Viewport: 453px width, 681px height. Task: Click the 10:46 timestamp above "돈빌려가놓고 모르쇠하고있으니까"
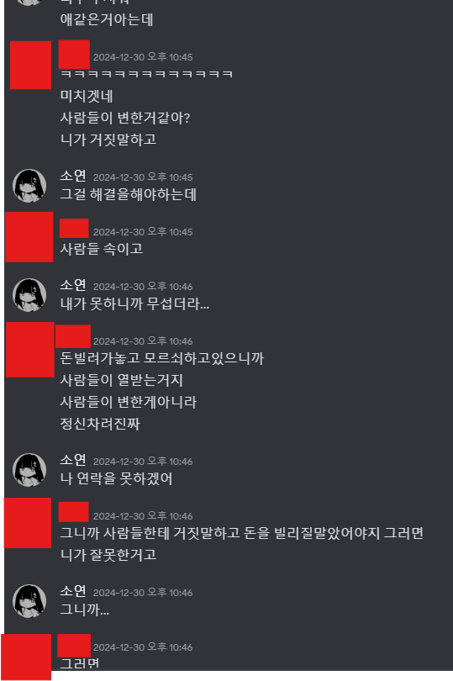pos(143,341)
